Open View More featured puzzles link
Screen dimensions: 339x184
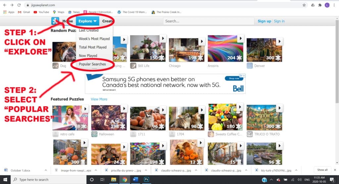99,99
